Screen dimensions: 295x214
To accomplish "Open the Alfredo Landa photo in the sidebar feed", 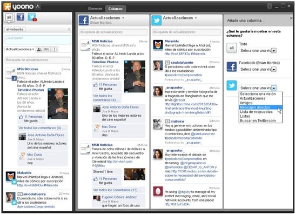I will [x=58, y=104].
